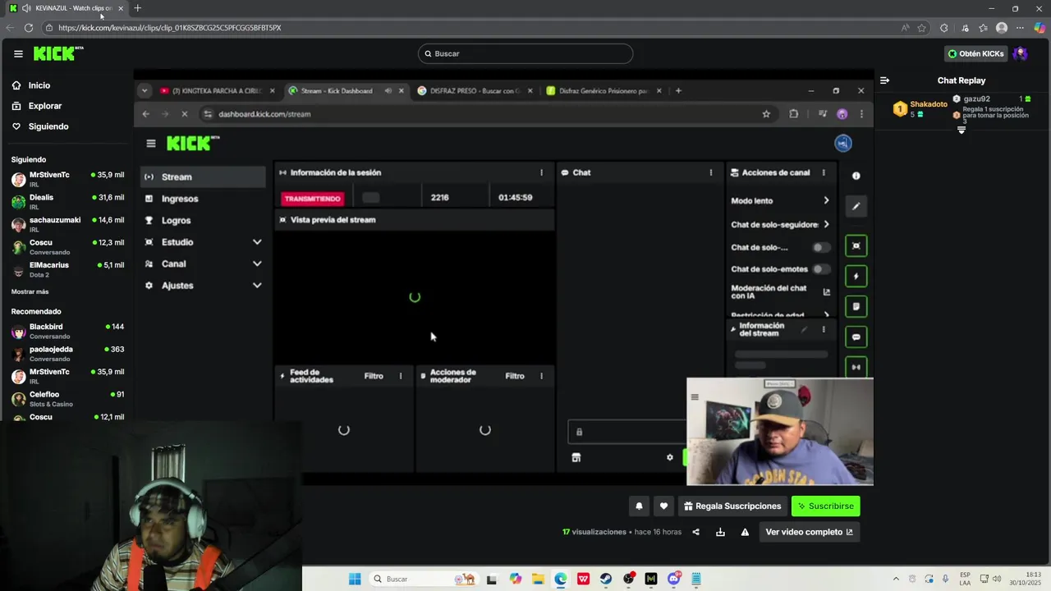Toggle the Chat de solo-... switch in clip
Image resolution: width=1051 pixels, height=591 pixels.
pos(821,247)
